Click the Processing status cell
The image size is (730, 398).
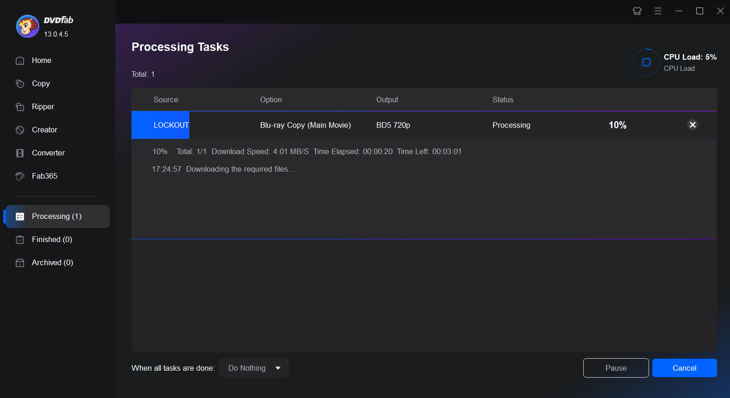(512, 125)
